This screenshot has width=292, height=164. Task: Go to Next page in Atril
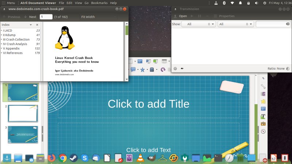click(30, 17)
